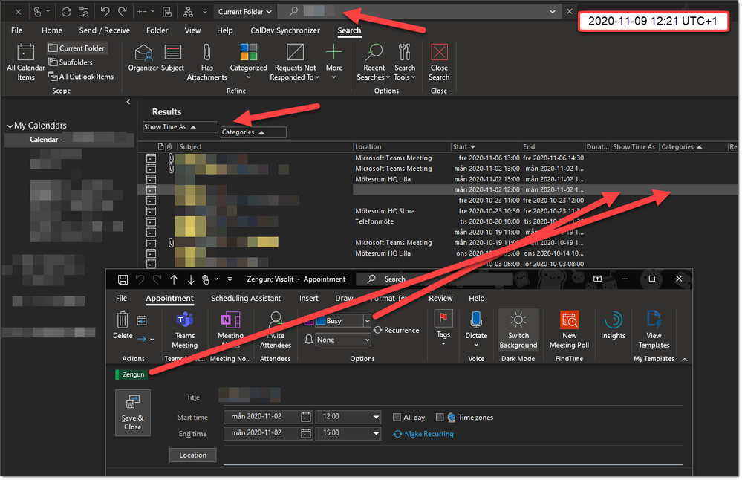Click the Categories grouping box
Screen dimensions: 742x480
pos(253,132)
